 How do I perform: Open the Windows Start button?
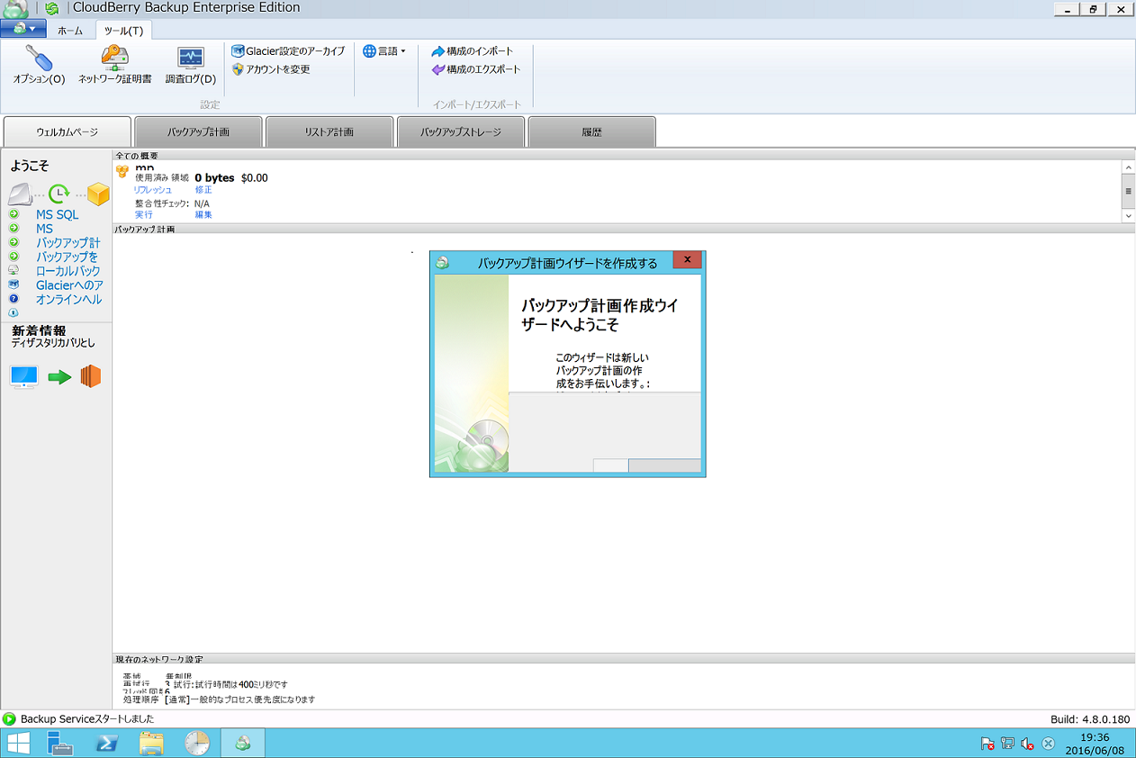[x=18, y=744]
